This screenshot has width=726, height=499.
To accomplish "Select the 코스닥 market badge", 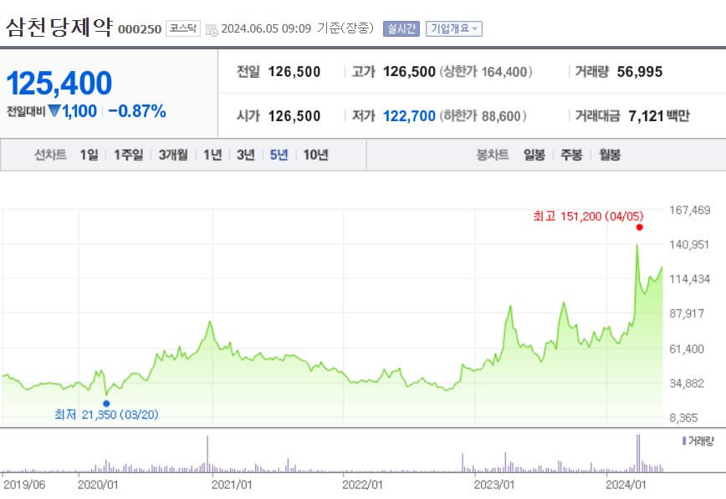I will pyautogui.click(x=181, y=28).
